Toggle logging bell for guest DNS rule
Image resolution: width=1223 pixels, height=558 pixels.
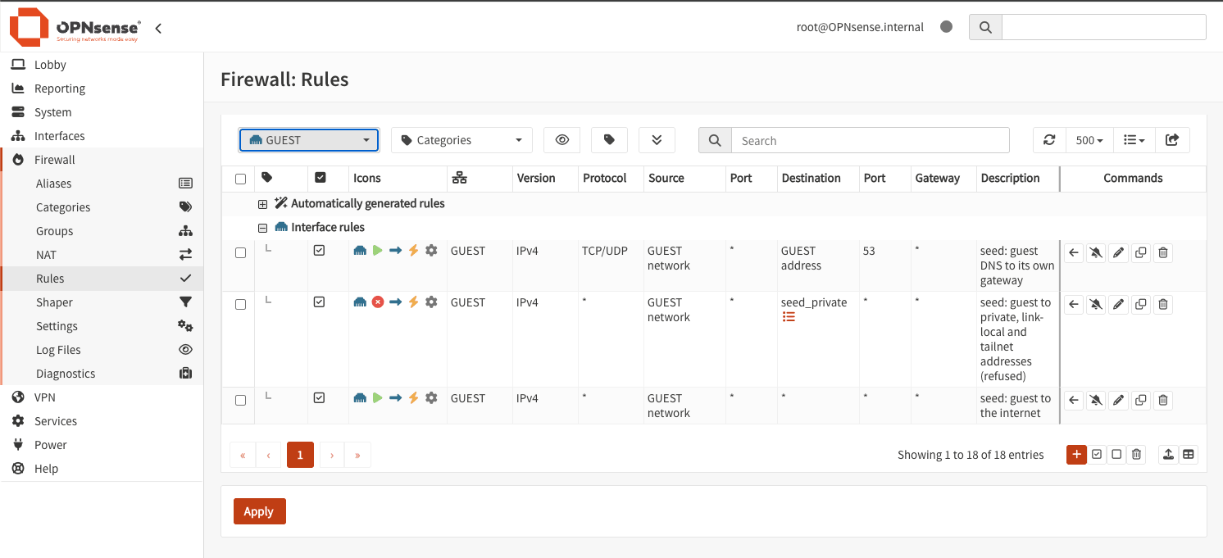(1096, 253)
